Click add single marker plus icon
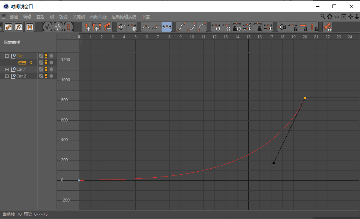Viewport: 360px width, 219px height. coord(87,27)
